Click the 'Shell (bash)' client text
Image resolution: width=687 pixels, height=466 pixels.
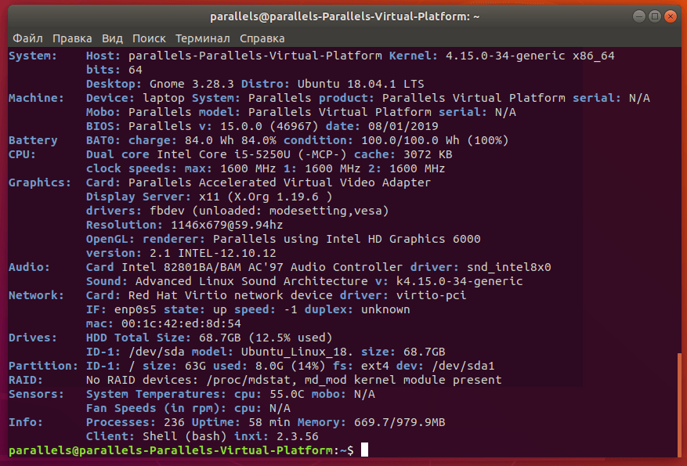tap(184, 436)
